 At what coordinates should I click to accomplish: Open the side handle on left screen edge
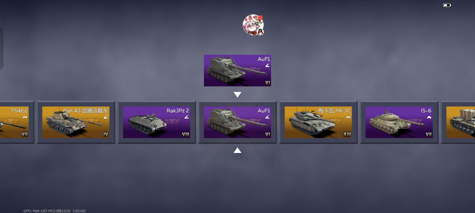(2, 48)
